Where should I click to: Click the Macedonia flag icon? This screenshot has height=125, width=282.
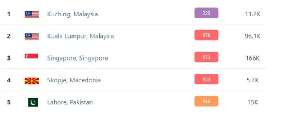coord(32,80)
